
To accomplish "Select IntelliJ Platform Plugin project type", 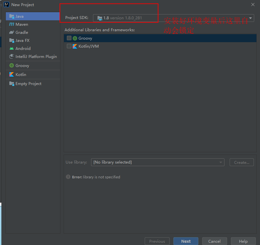I will [x=33, y=56].
